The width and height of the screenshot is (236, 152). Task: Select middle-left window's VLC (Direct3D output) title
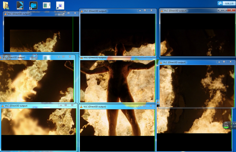[14, 57]
